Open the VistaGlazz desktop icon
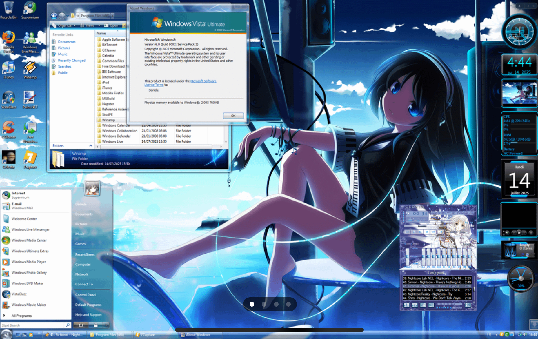The width and height of the screenshot is (538, 339). pos(8,100)
